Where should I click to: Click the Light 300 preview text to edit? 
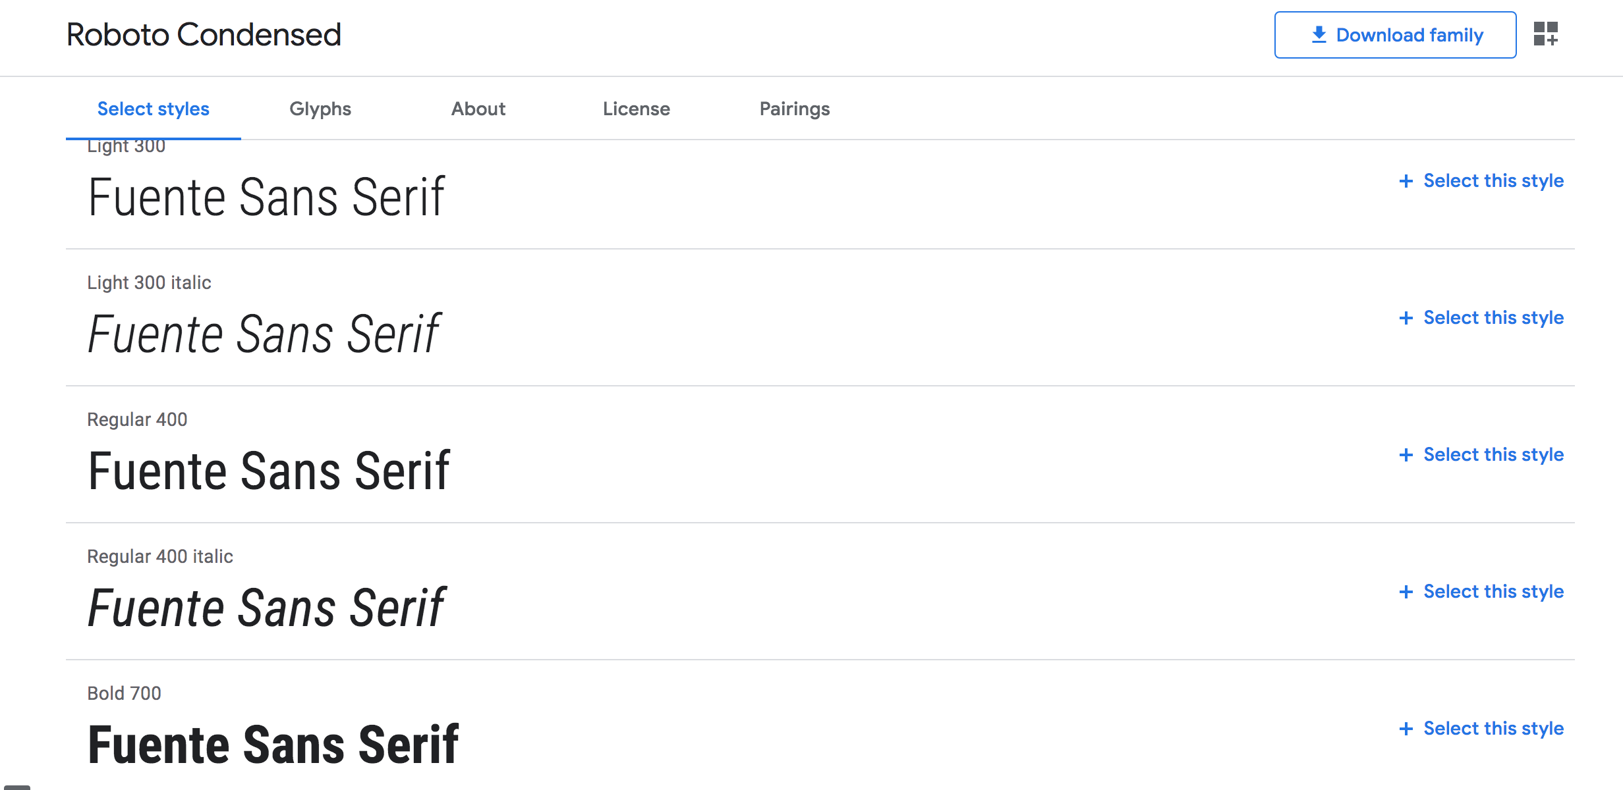click(x=267, y=196)
